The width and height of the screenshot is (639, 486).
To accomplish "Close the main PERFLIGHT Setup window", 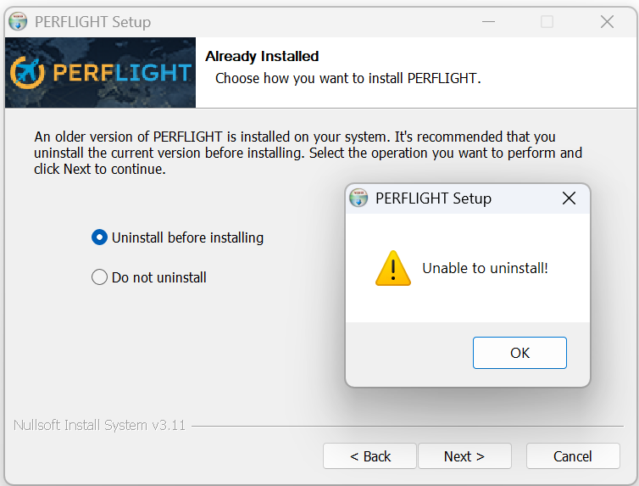I will click(607, 21).
